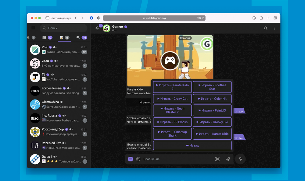
Task: Click the blue password manager extension icon
Action: pos(91,18)
